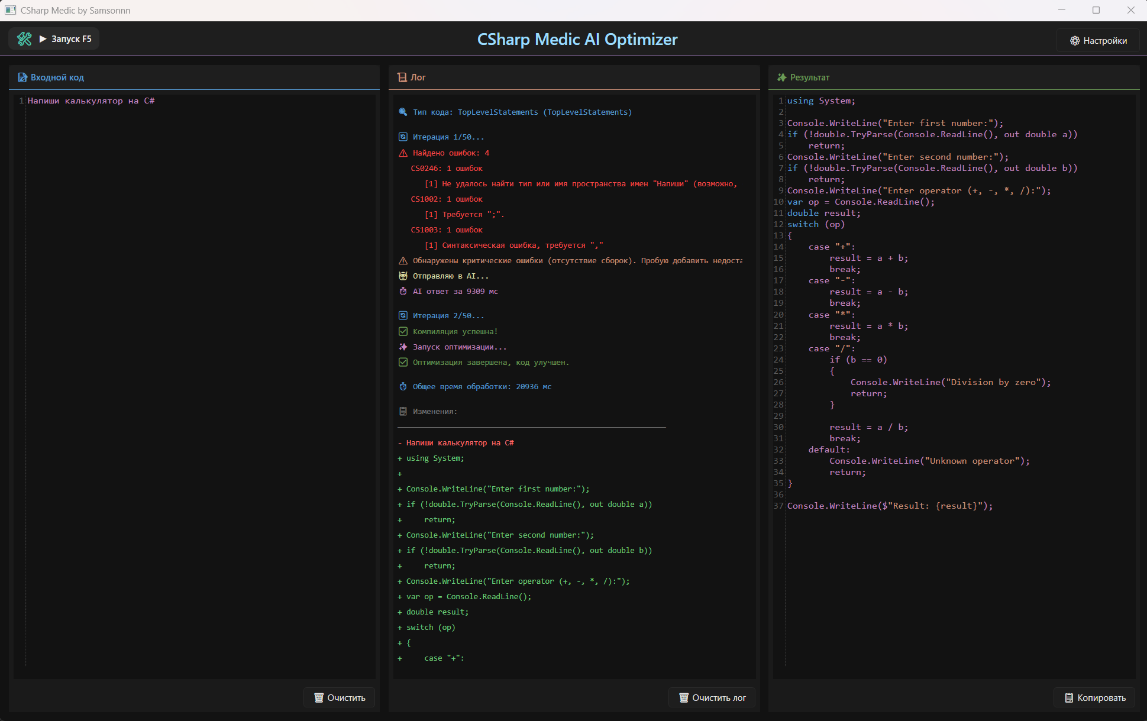Click the Запуск F5 run button
Screen dimensions: 1147x721
pyautogui.click(x=65, y=39)
